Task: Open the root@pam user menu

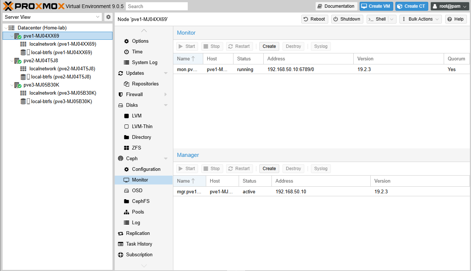Action: point(450,6)
